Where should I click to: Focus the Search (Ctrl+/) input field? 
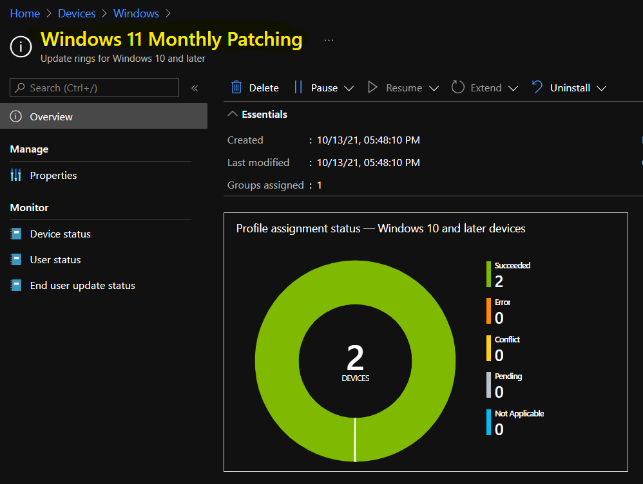tap(94, 88)
